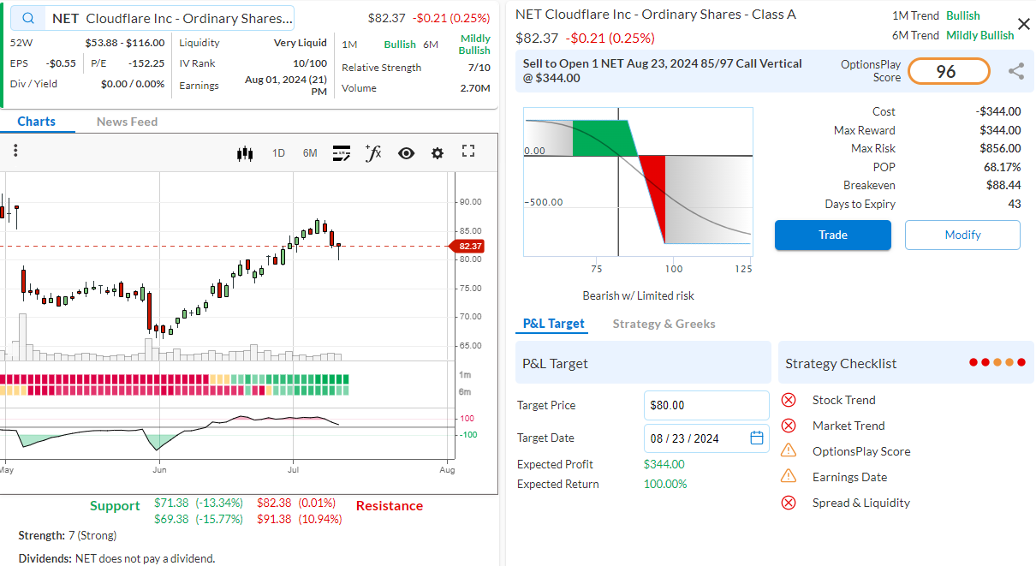Image resolution: width=1036 pixels, height=566 pixels.
Task: Click the Earnings date Aug 01, 2024 value
Action: point(286,86)
